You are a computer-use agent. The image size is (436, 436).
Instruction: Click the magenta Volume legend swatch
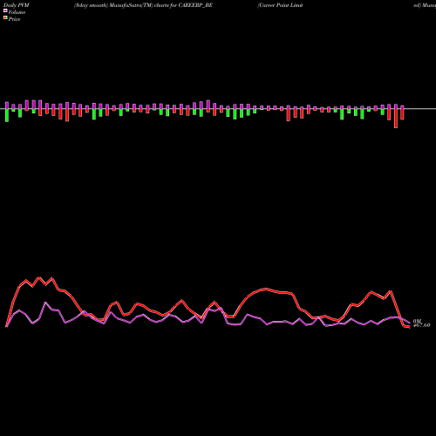tap(5, 10)
